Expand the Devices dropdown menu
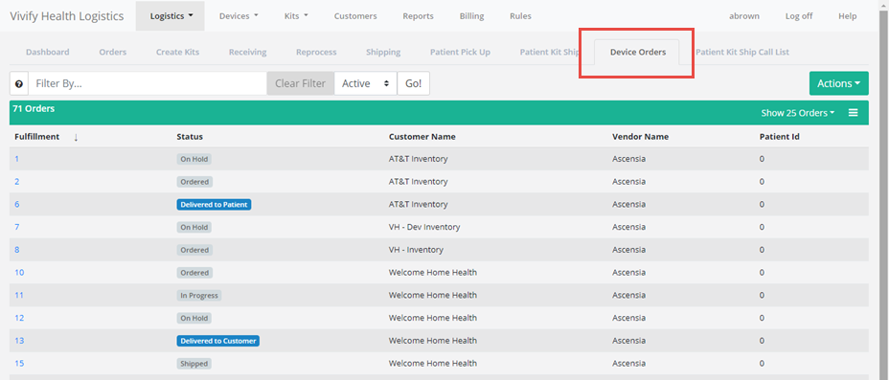 pyautogui.click(x=239, y=16)
